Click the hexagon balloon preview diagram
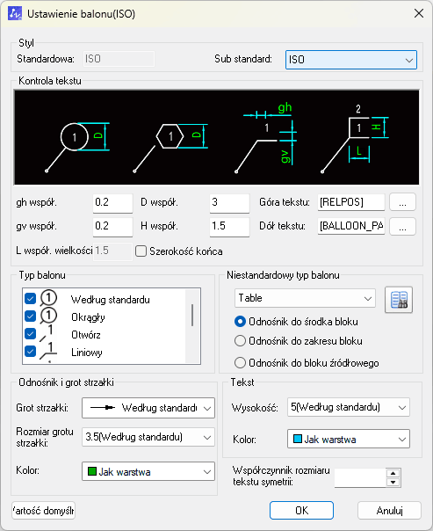 tap(170, 148)
